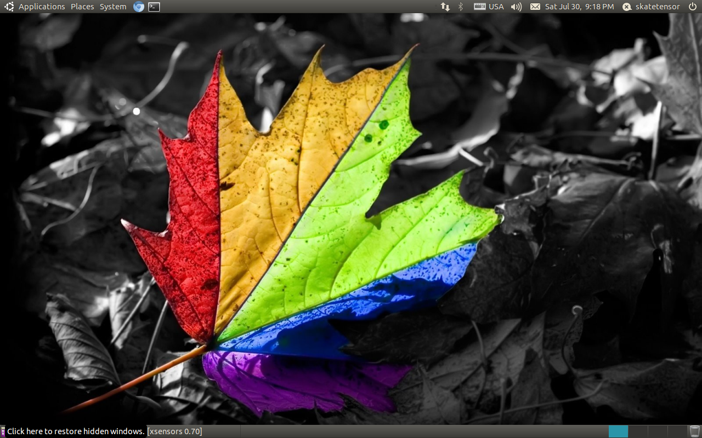702x438 pixels.
Task: Open the System menu
Action: pos(113,7)
